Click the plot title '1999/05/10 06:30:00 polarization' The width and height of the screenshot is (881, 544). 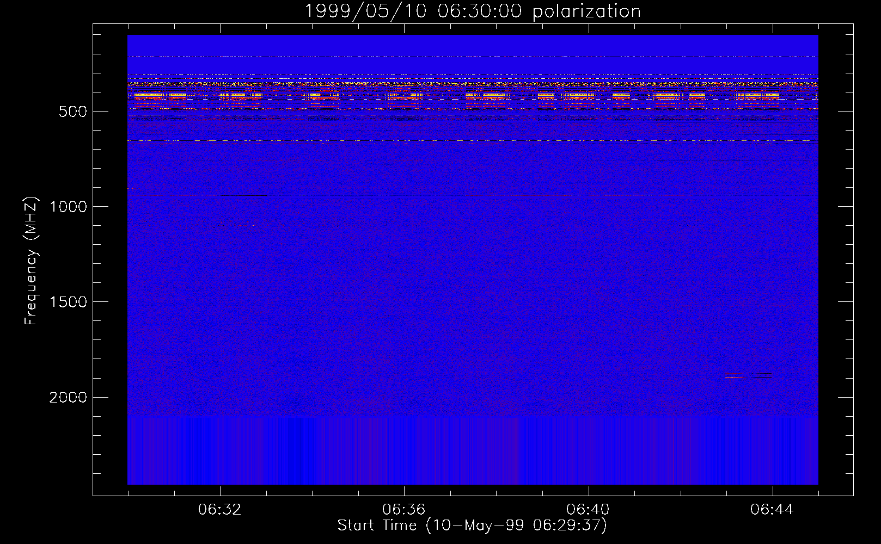(473, 11)
